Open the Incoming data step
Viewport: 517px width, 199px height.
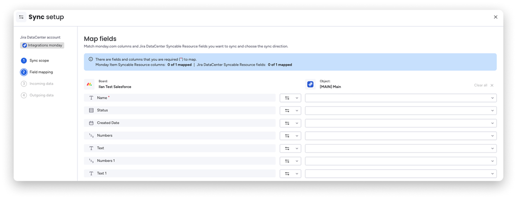coord(37,84)
